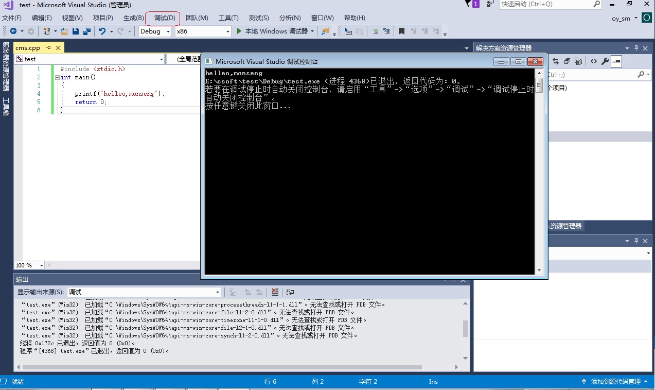Click the 就绪 status bar text
This screenshot has width=655, height=390.
[17, 382]
